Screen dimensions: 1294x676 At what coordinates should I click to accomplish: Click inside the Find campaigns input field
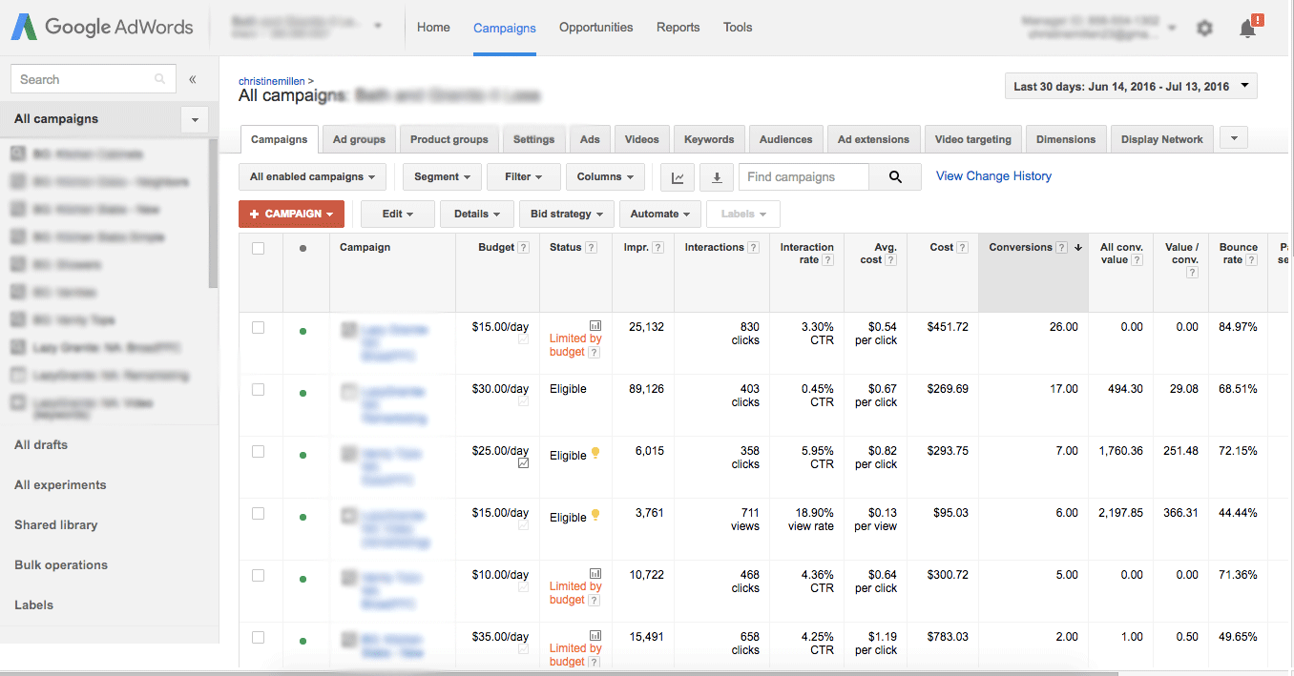[x=811, y=176]
